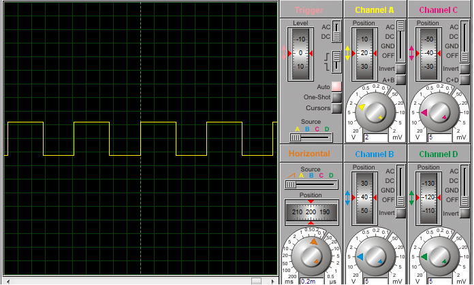
Task: Turn on Cursors
Action: (x=336, y=108)
